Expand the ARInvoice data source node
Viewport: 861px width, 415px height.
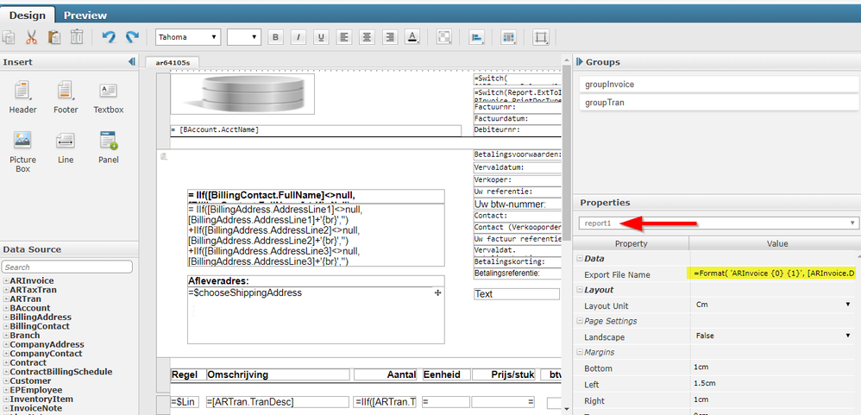click(6, 281)
